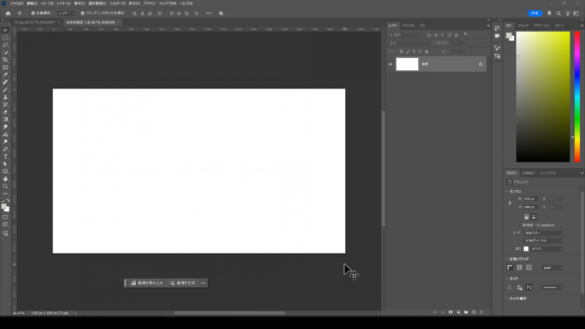Image resolution: width=585 pixels, height=329 pixels.
Task: Open the contextual task bar more options
Action: (x=203, y=283)
